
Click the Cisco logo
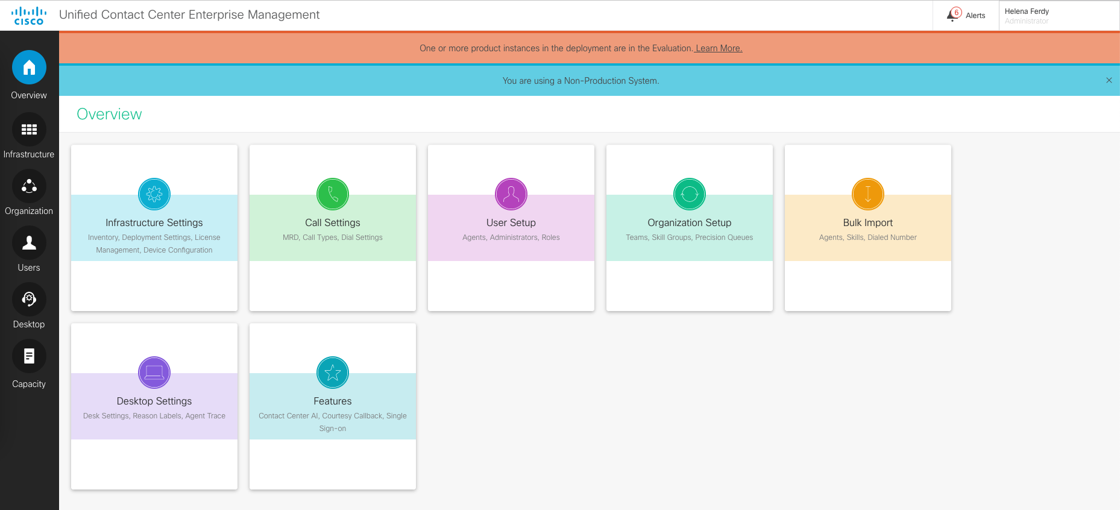[x=29, y=16]
